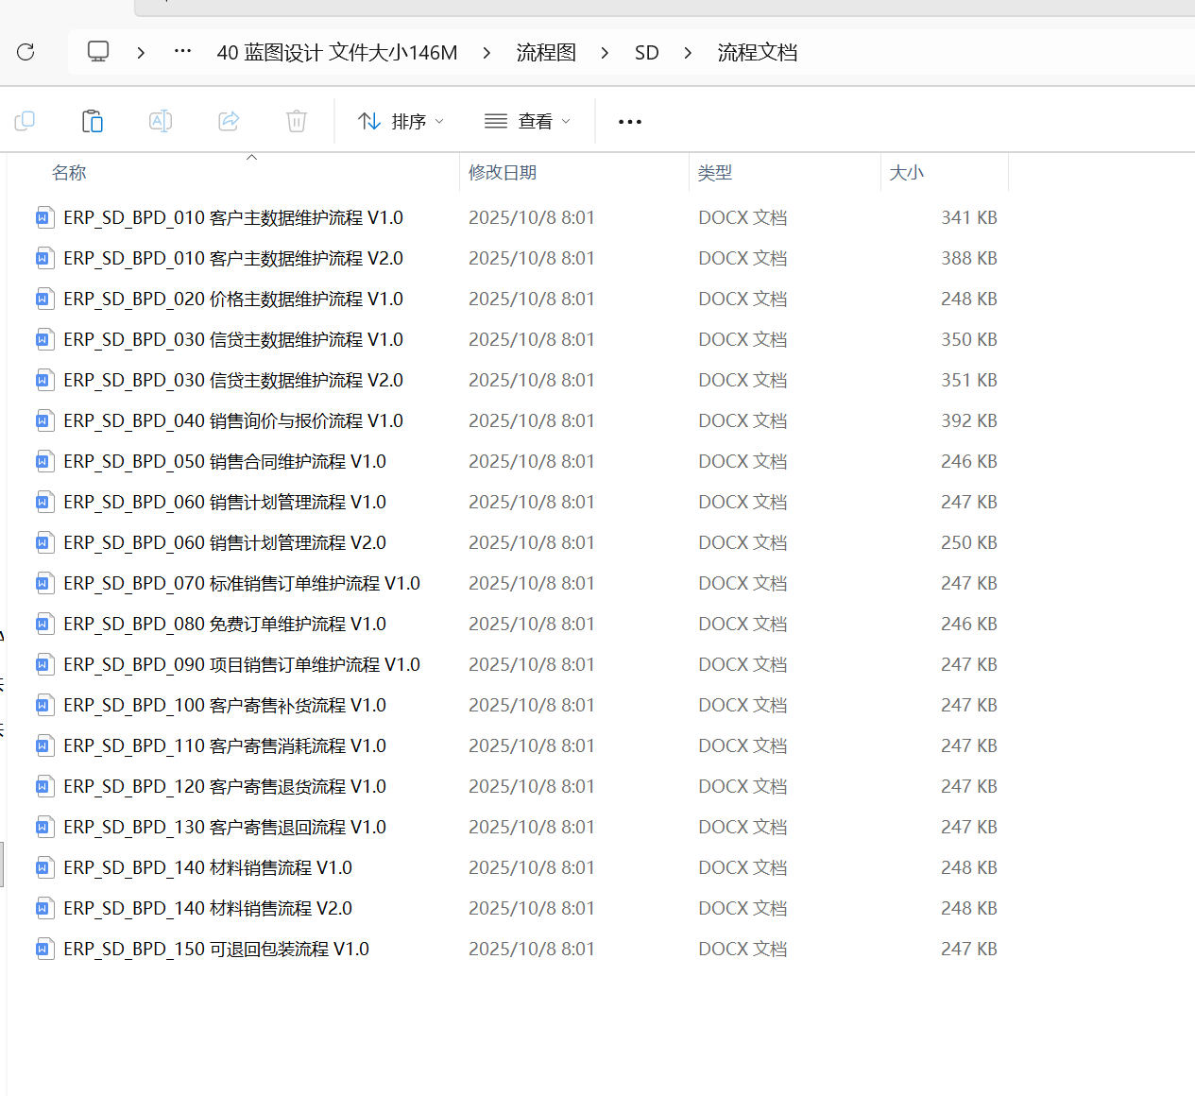
Task: Click the share icon in toolbar
Action: coord(229,121)
